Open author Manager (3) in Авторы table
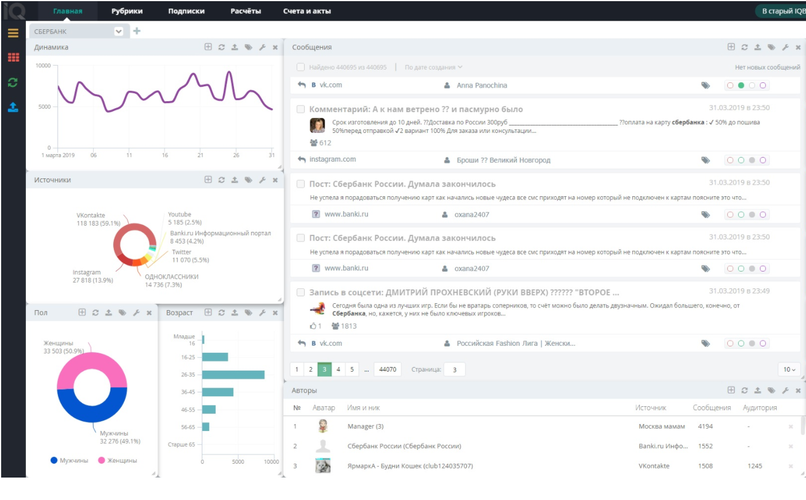Viewport: 806px width, 500px height. 366,426
